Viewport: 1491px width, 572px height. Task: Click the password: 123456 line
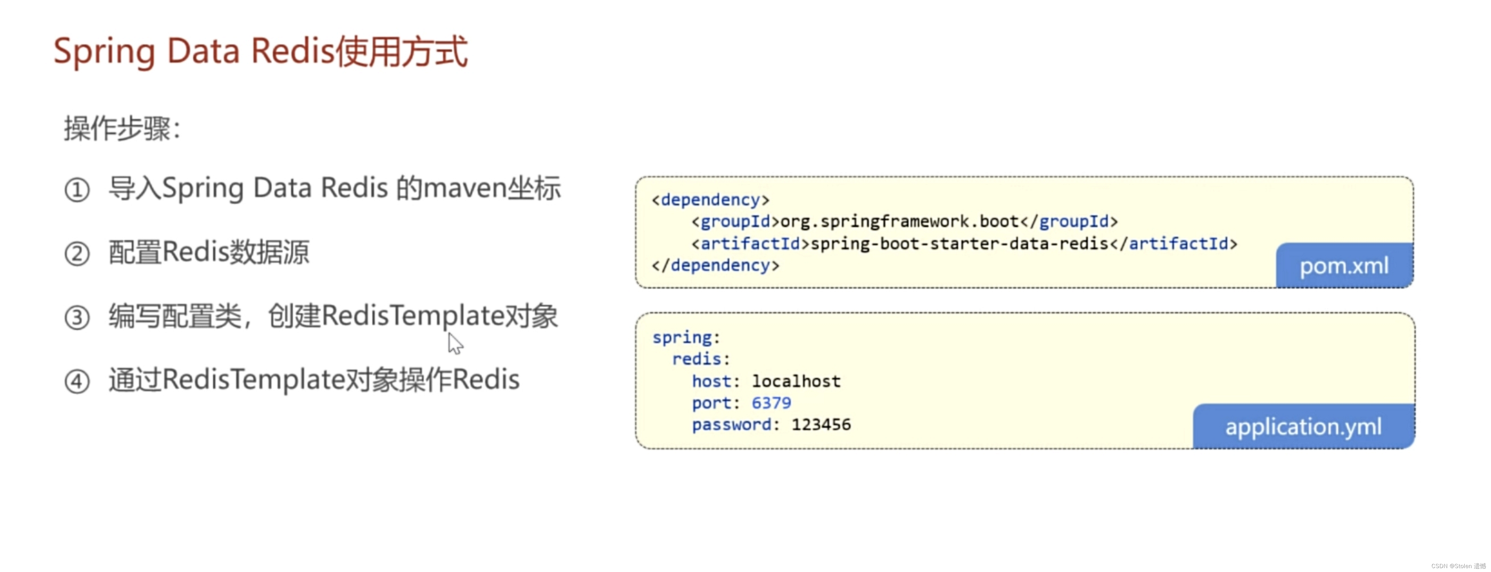[771, 424]
